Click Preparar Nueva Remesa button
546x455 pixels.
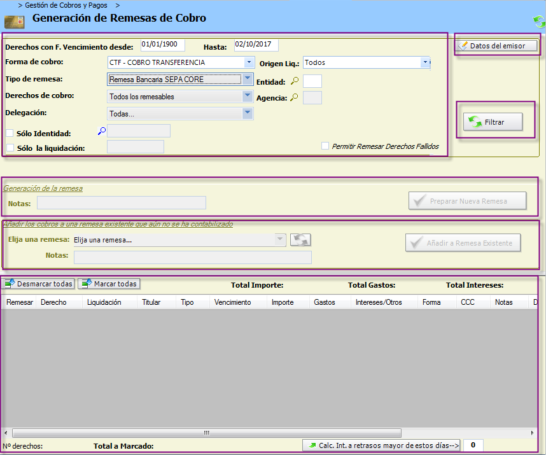[467, 201]
